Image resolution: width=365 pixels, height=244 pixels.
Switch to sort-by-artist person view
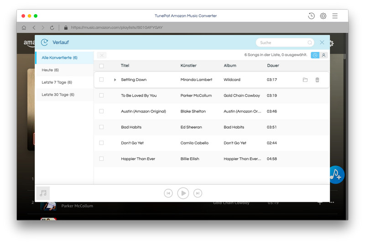[x=323, y=55]
